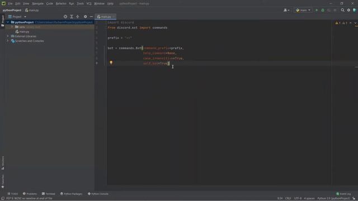
Task: Expand the venv folder arrow
Action: 12,27
